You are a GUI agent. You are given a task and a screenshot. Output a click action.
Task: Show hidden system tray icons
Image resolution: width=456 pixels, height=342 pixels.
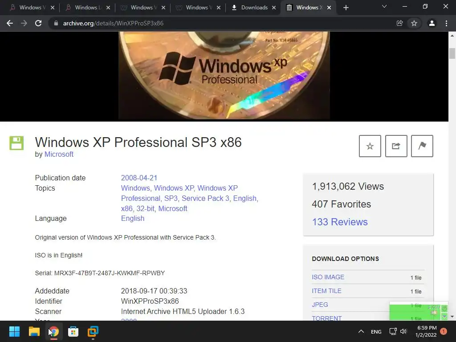coord(361,331)
